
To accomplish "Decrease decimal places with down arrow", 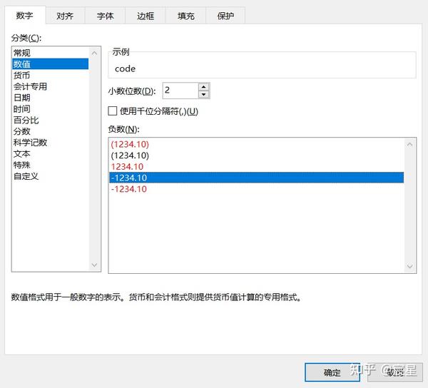I will tap(203, 94).
